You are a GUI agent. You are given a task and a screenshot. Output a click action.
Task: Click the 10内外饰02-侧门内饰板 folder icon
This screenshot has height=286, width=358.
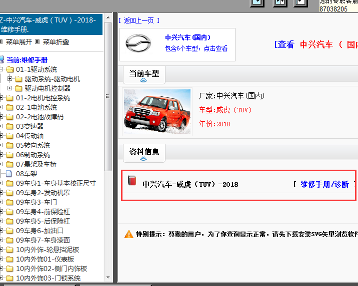9,269
